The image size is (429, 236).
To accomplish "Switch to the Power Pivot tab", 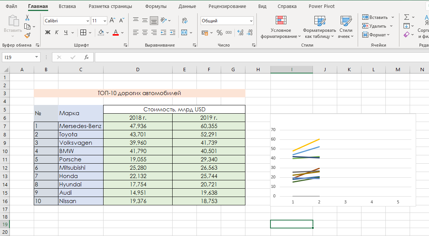I will coord(322,6).
